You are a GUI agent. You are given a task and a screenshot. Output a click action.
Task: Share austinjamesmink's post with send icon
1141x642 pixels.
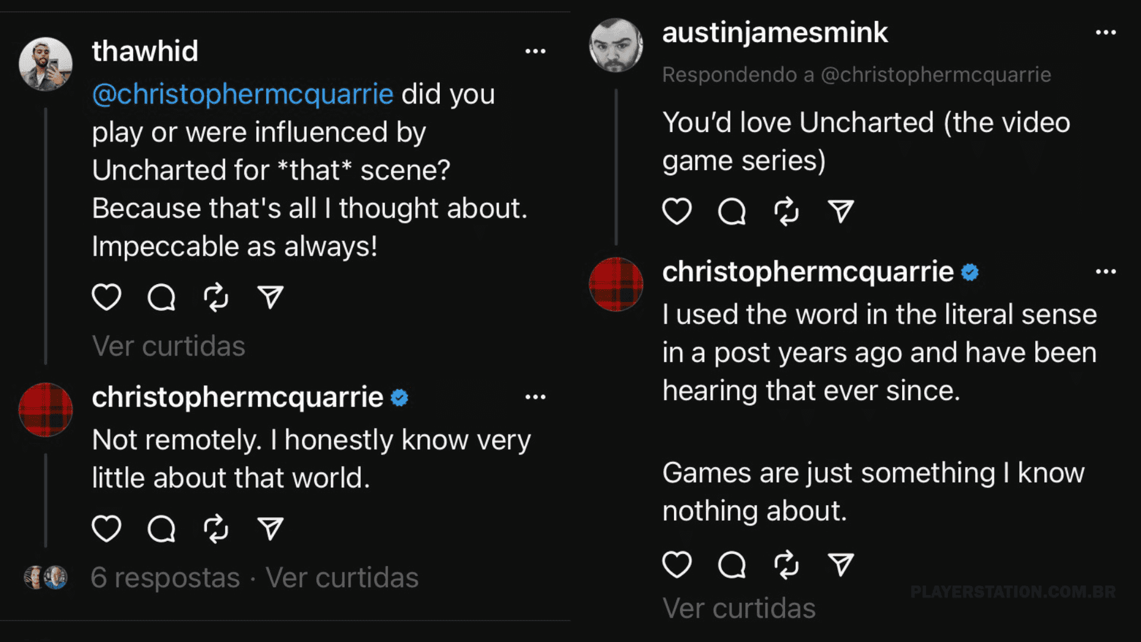[x=841, y=211]
